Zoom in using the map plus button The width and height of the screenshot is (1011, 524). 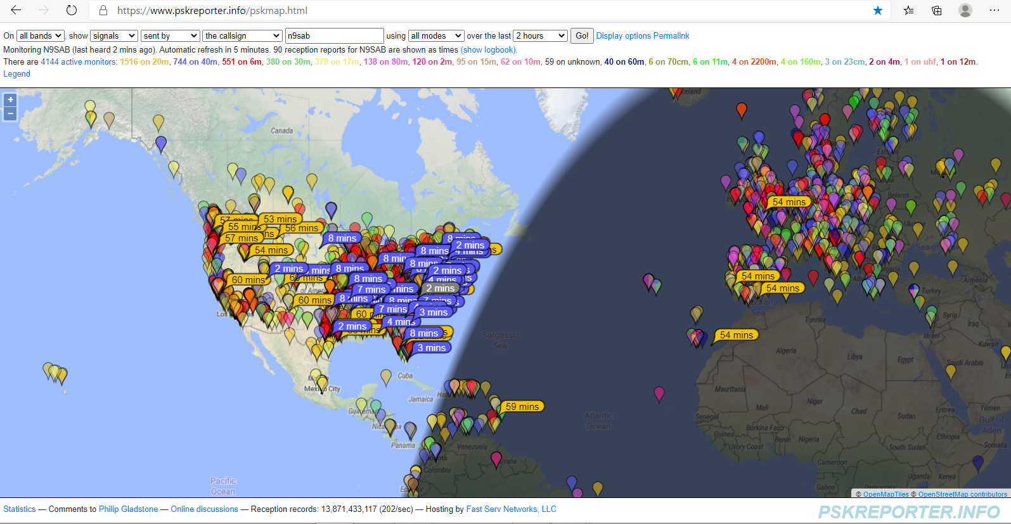point(10,100)
